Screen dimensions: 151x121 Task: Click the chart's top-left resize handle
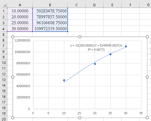pos(13,37)
